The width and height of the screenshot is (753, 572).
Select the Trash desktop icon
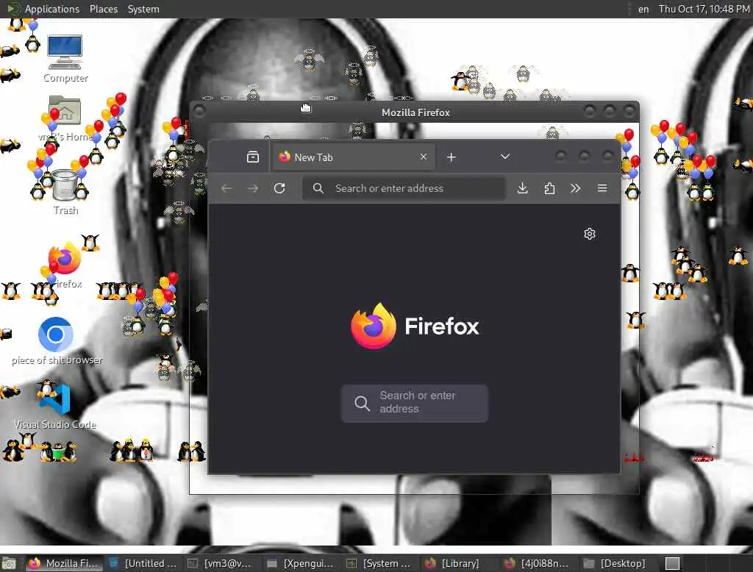(65, 192)
